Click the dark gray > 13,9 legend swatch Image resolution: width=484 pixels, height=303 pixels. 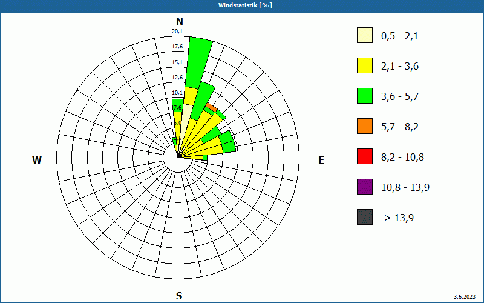[x=365, y=217]
